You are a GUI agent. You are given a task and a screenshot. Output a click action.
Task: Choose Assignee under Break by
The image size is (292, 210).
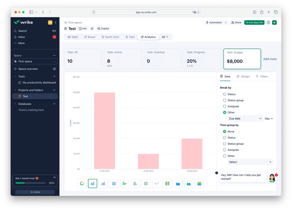click(225, 106)
